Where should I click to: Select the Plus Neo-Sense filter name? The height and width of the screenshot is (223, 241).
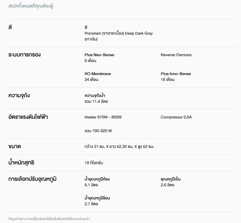[99, 55]
